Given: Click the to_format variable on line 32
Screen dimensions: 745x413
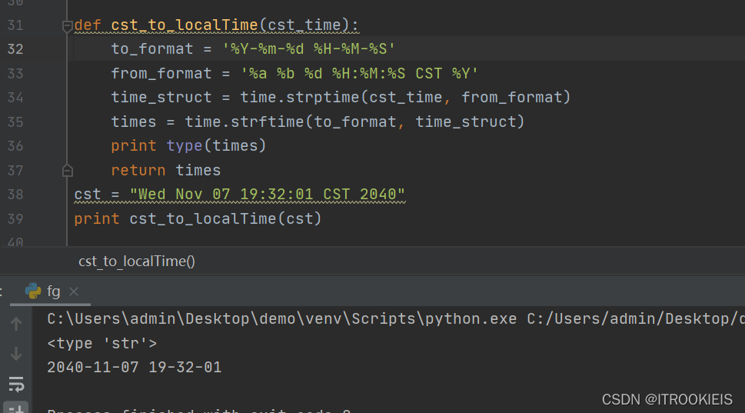Looking at the screenshot, I should [x=152, y=49].
